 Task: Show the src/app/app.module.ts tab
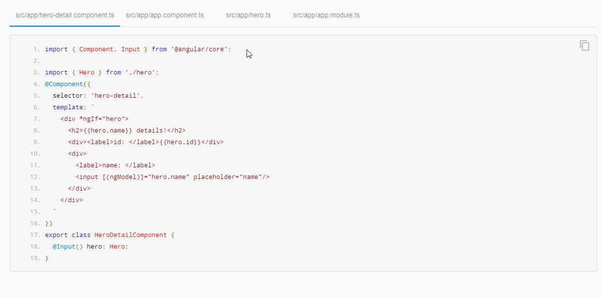tap(326, 15)
